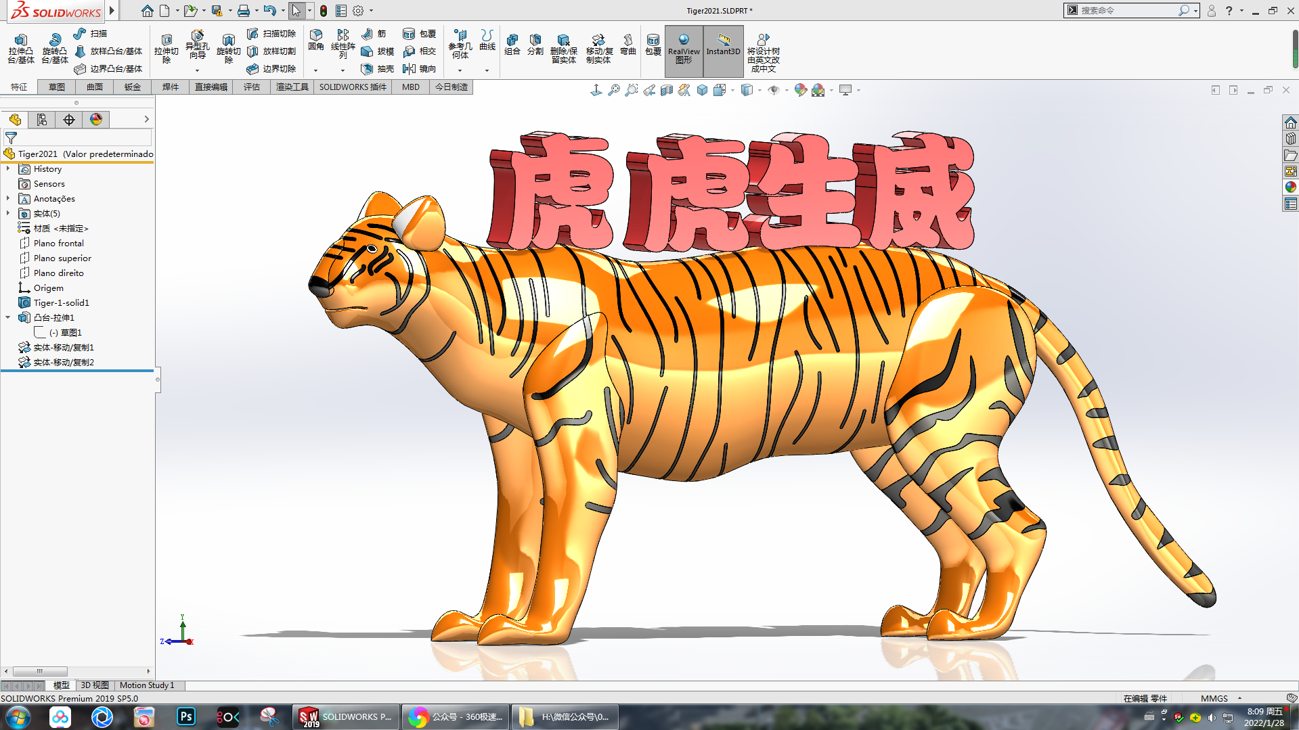Viewport: 1299px width, 730px height.
Task: Click the 拔模 draft tool
Action: [x=377, y=51]
